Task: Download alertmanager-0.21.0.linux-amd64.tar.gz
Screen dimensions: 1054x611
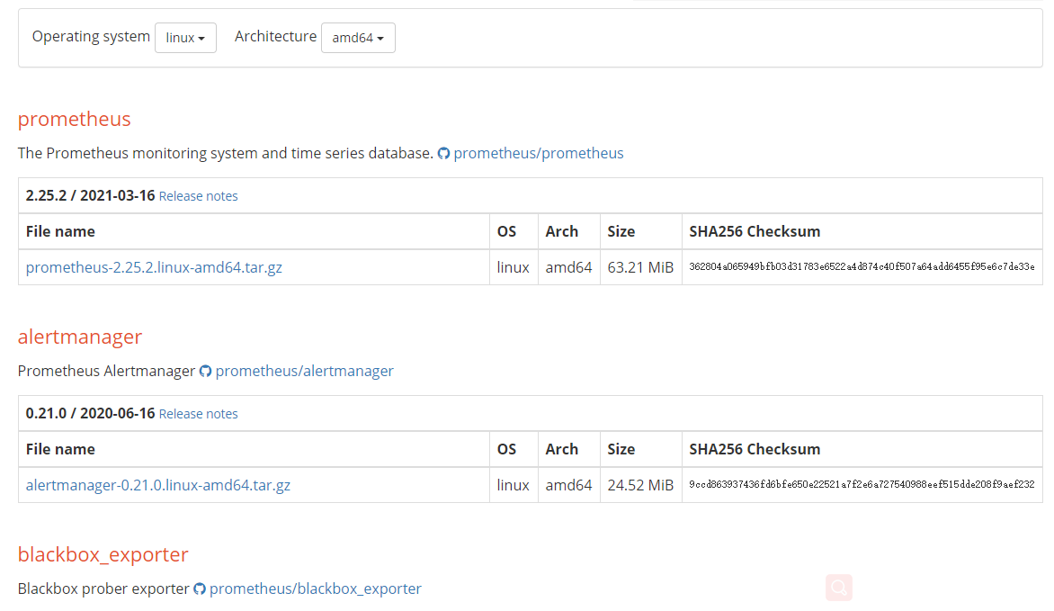Action: point(158,485)
